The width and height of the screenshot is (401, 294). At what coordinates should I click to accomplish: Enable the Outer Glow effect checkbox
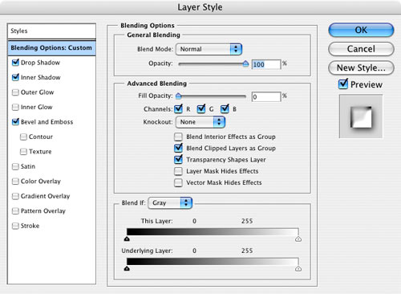tap(15, 92)
